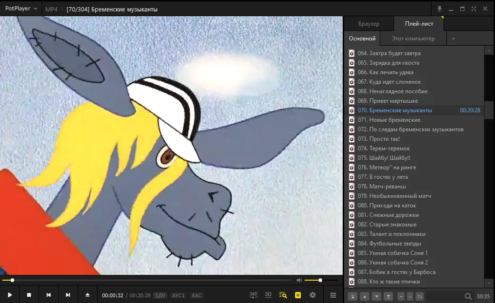Select 077. В гостях у лета
This screenshot has width=495, height=303.
tap(415, 177)
